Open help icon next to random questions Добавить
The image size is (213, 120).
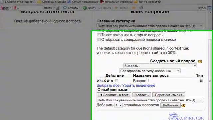click(x=183, y=105)
